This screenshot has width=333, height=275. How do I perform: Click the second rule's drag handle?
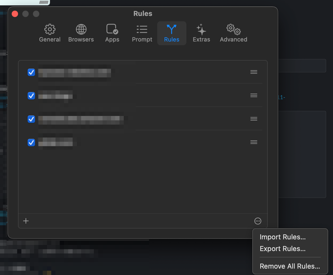click(254, 95)
